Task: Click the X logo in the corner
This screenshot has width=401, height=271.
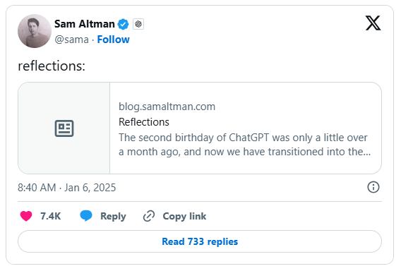Action: coord(373,23)
